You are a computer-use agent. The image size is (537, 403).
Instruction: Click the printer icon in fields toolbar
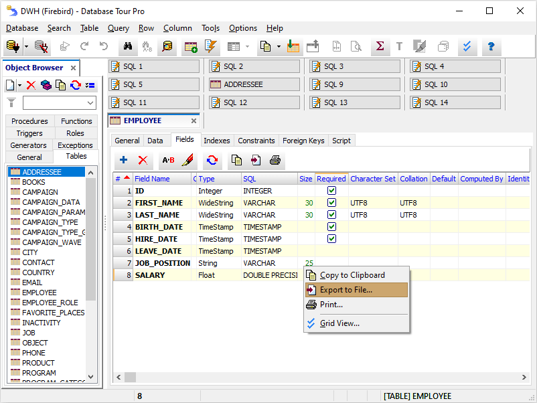tap(275, 160)
